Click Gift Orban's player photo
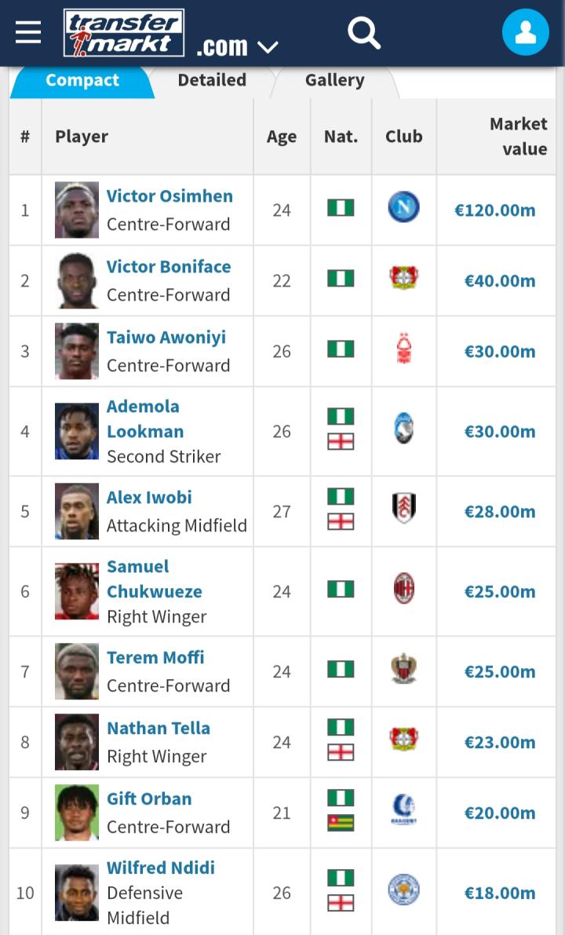Viewport: 565px width, 935px height. (77, 813)
